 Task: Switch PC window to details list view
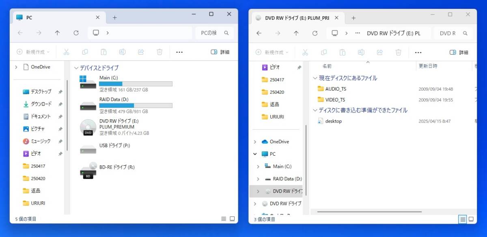pos(224,219)
